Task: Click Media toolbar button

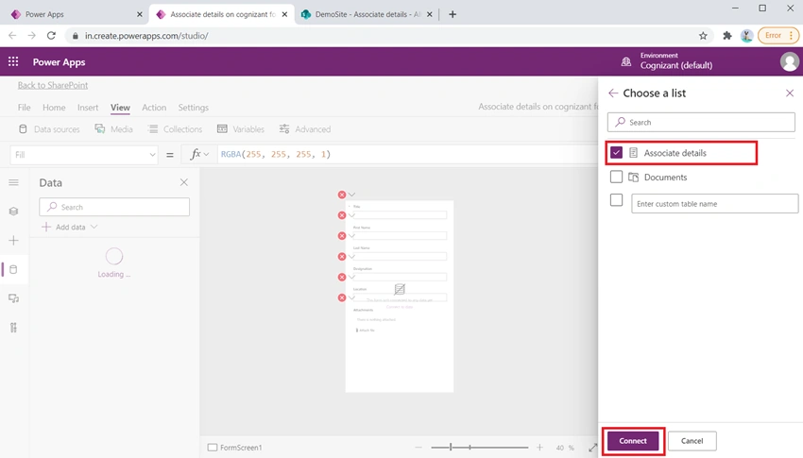Action: point(113,129)
